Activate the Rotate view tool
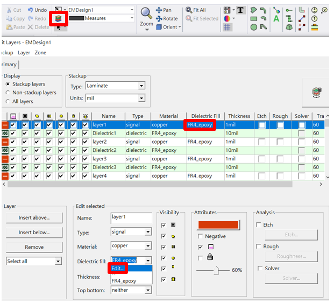This screenshot has height=302, width=334. tap(167, 19)
